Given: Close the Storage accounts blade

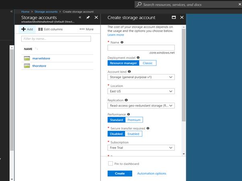Looking at the screenshot, I should 96,17.
